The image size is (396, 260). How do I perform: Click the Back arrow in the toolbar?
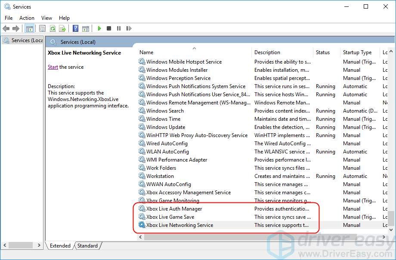pos(6,28)
